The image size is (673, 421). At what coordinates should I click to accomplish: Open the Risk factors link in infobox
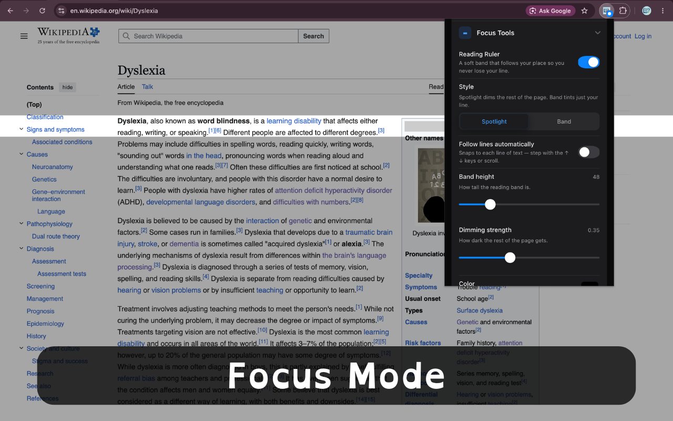click(x=423, y=343)
